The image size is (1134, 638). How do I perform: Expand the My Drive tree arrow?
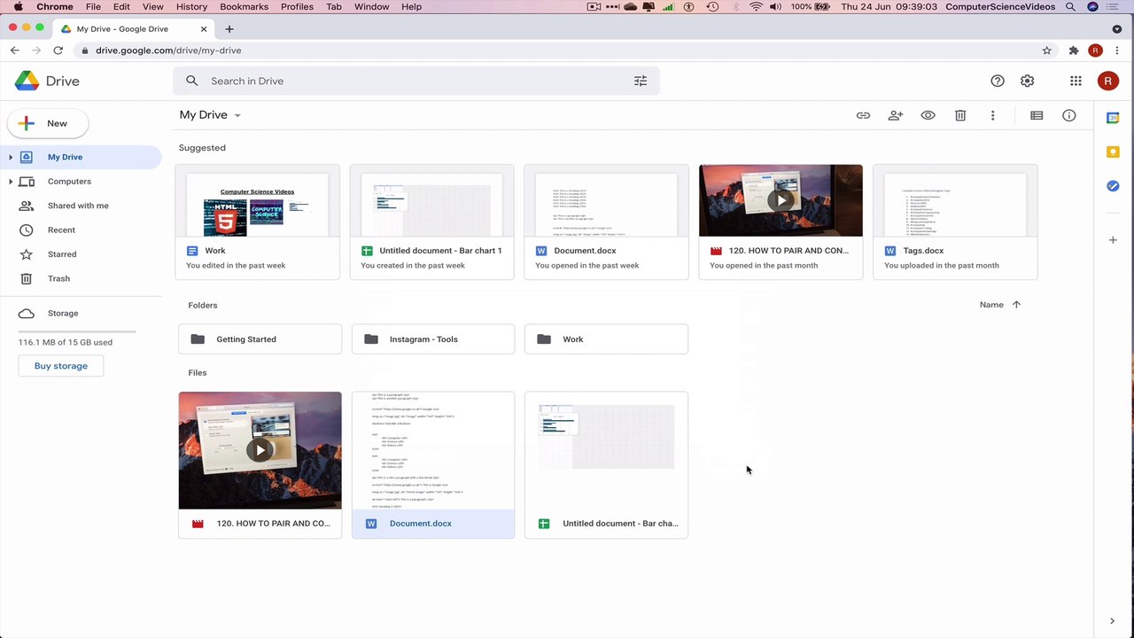tap(11, 157)
